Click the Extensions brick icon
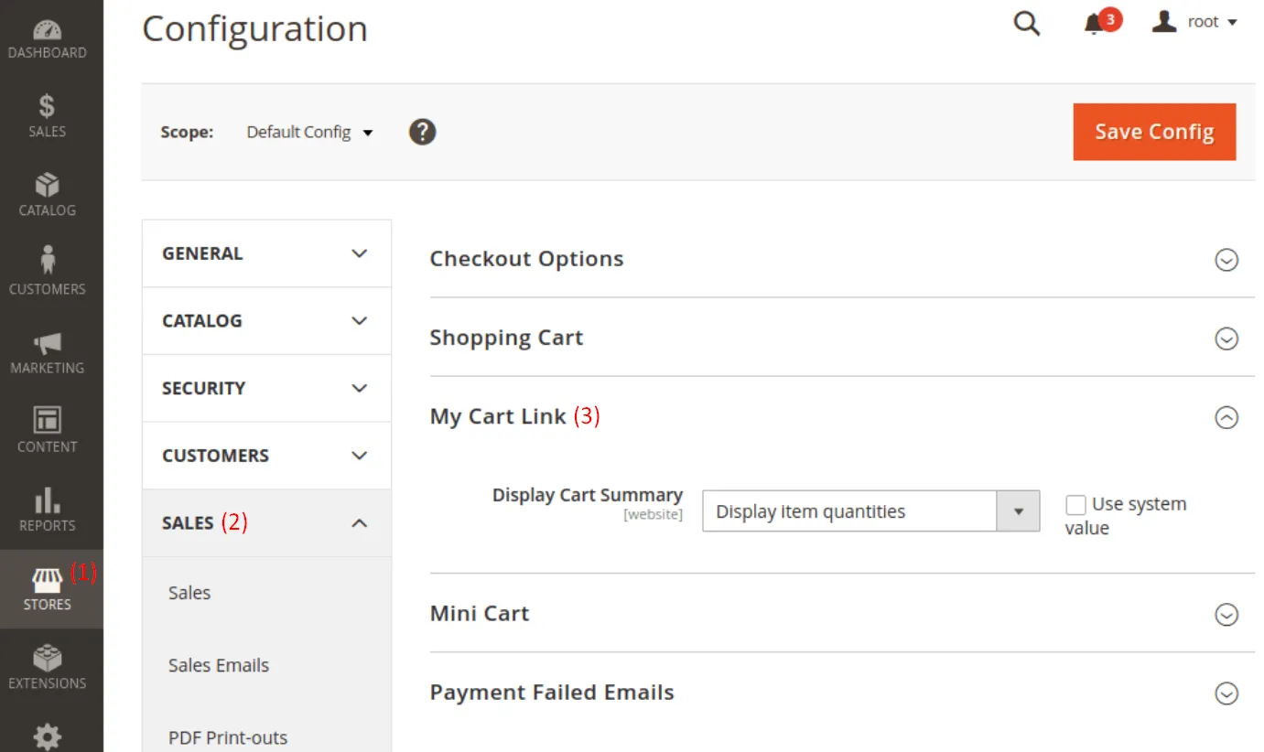The height and width of the screenshot is (752, 1264). pyautogui.click(x=47, y=659)
